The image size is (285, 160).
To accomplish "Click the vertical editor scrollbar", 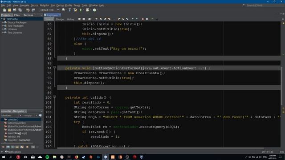I will pyautogui.click(x=281, y=86).
